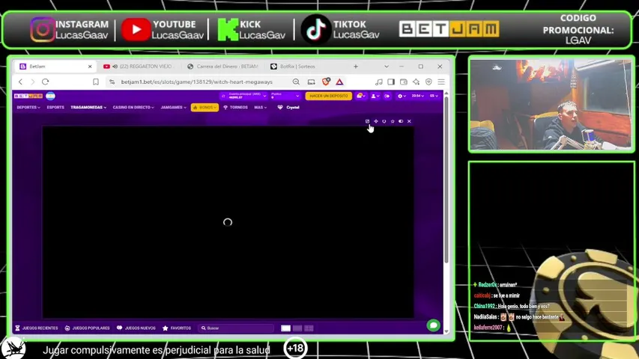
Task: Open the ES language dropdown
Action: tap(434, 96)
